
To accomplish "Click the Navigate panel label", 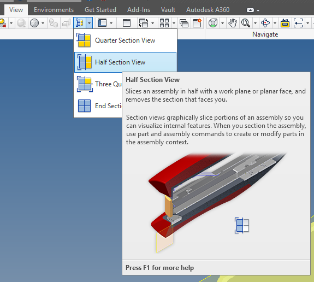I will (x=265, y=34).
